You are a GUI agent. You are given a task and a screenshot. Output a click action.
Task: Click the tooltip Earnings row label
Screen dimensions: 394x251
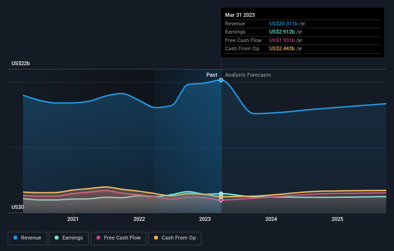click(235, 32)
